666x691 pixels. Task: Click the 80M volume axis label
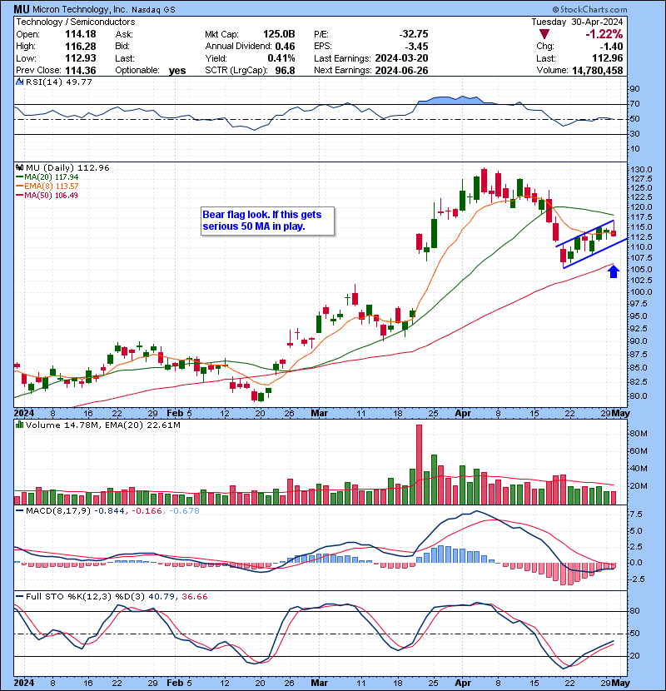pos(639,434)
